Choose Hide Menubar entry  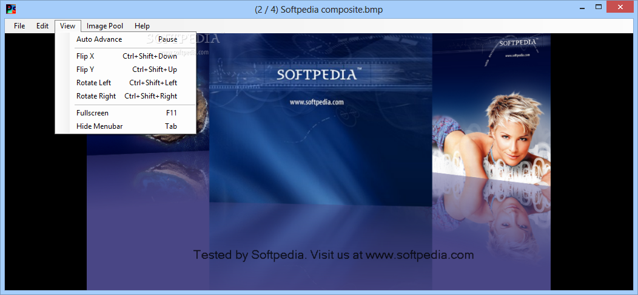(x=126, y=126)
